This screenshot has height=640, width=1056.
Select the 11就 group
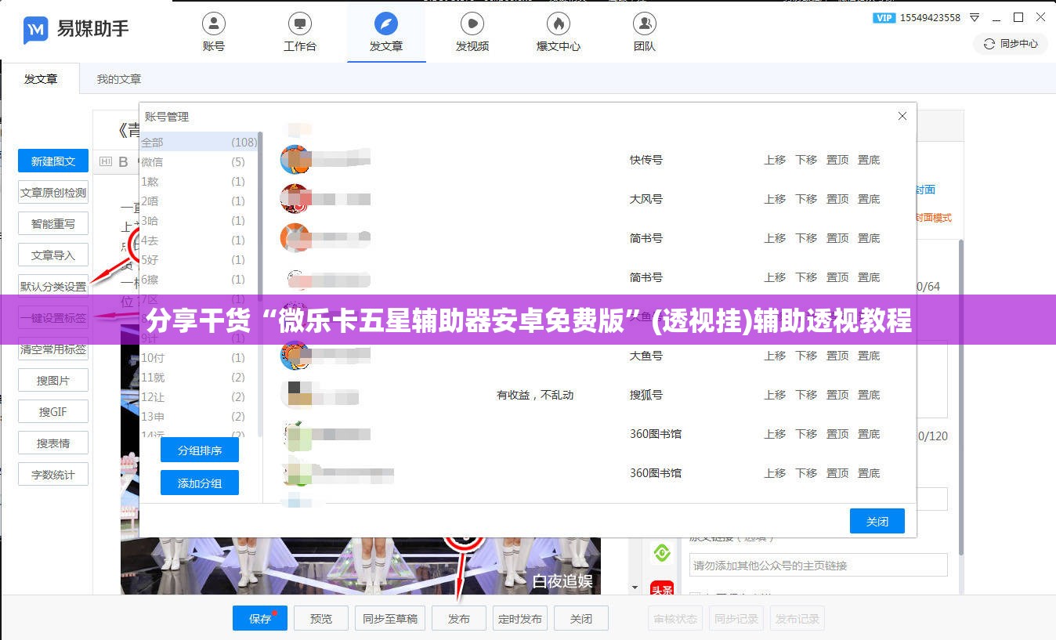[199, 377]
